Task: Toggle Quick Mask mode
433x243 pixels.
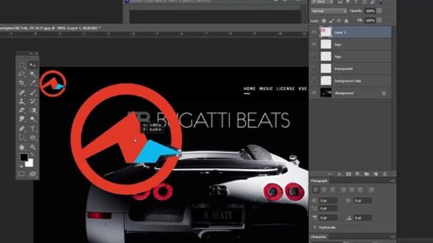Action: 22,174
